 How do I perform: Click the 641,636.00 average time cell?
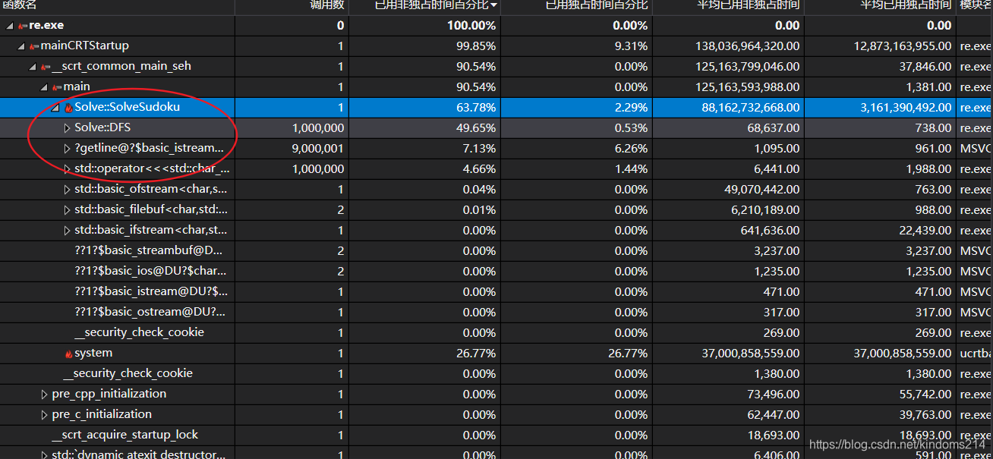[x=729, y=231]
